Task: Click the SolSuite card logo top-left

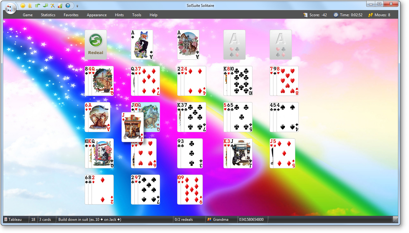Action: pos(10,8)
